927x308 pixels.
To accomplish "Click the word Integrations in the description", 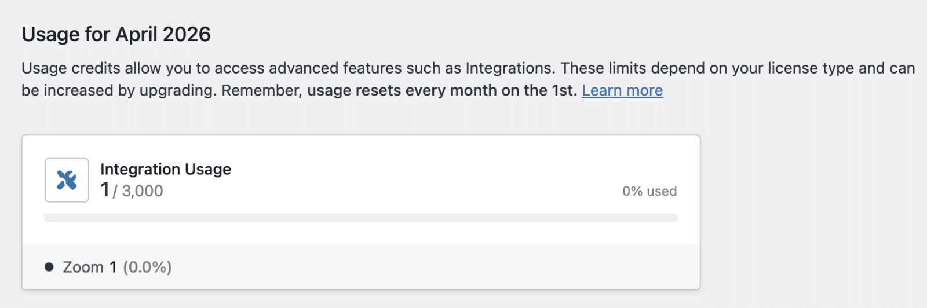I will pos(509,68).
